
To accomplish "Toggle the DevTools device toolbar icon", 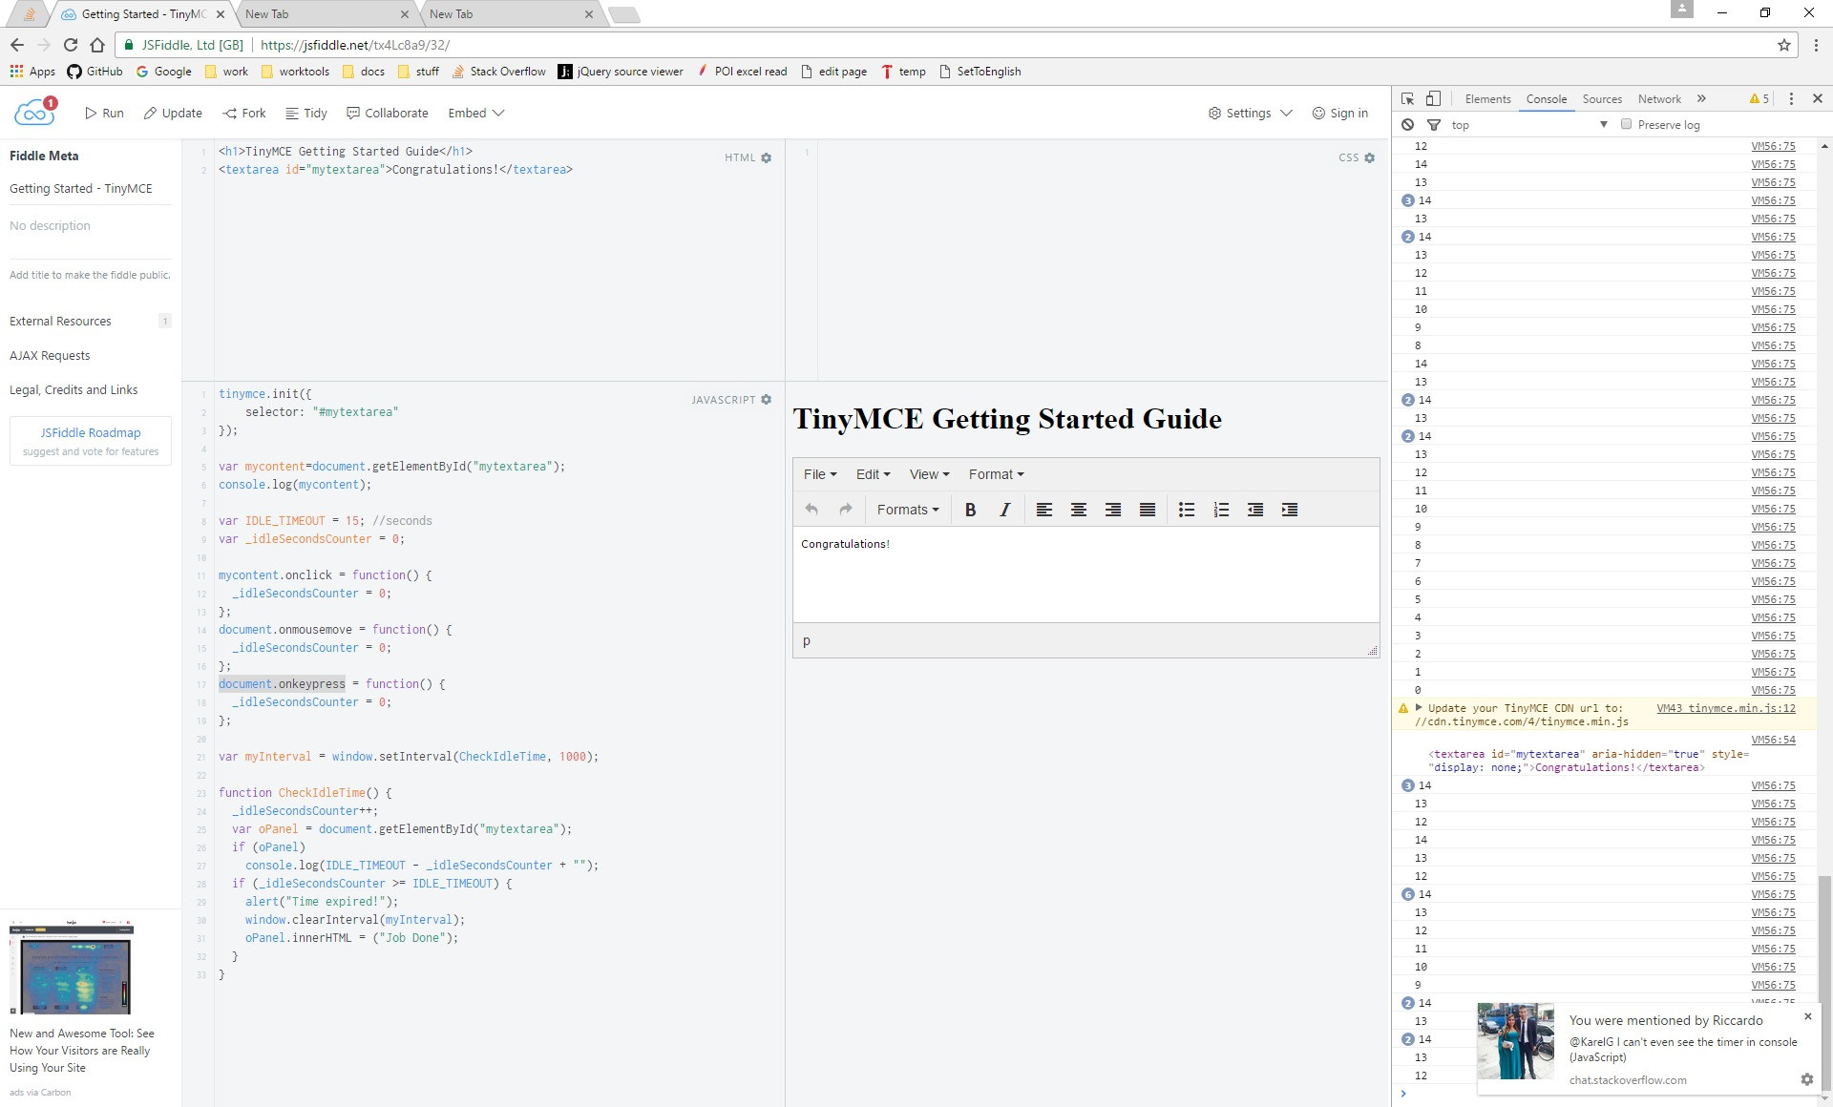I will (1433, 98).
